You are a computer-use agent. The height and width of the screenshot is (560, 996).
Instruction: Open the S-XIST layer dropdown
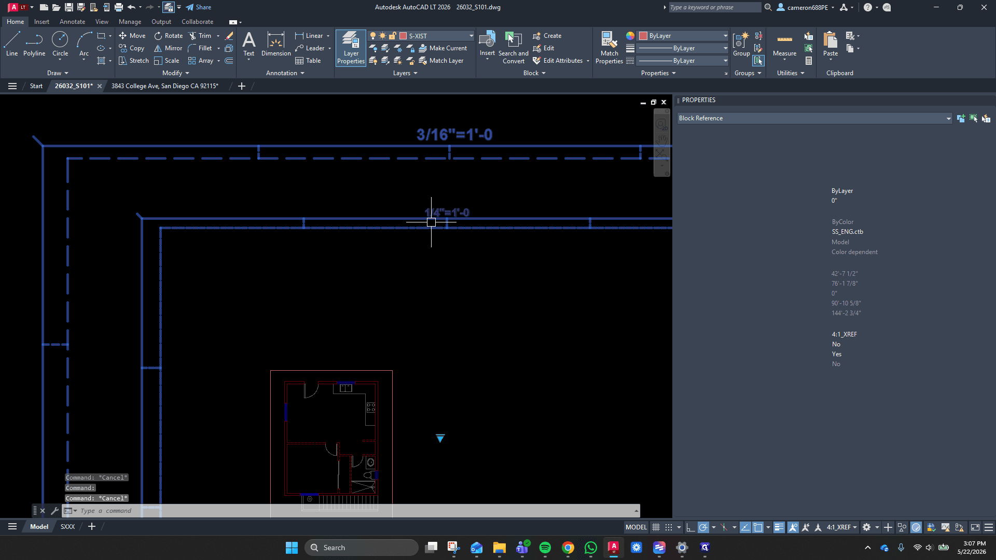point(471,36)
